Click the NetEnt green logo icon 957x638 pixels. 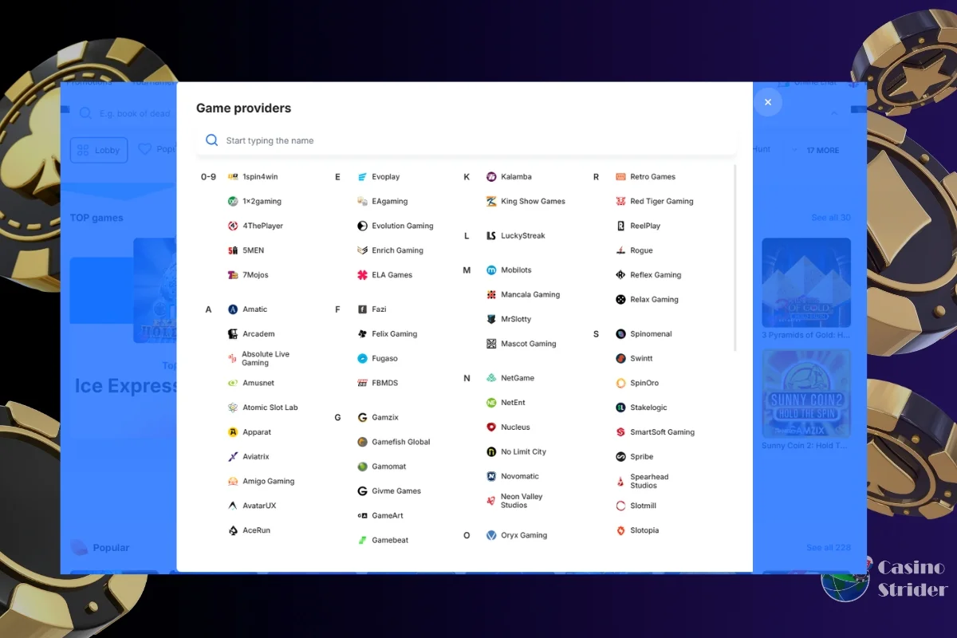pyautogui.click(x=491, y=403)
